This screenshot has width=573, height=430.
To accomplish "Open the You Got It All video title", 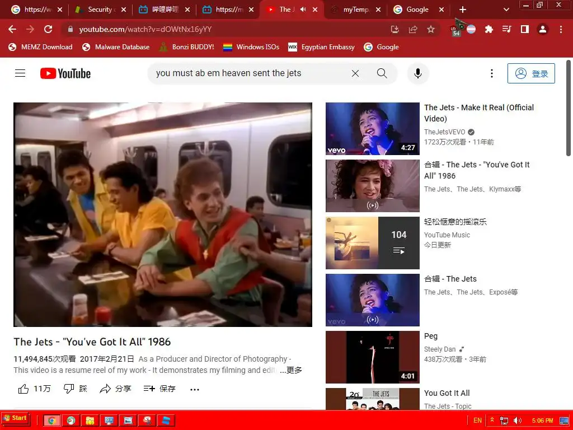I will [447, 393].
